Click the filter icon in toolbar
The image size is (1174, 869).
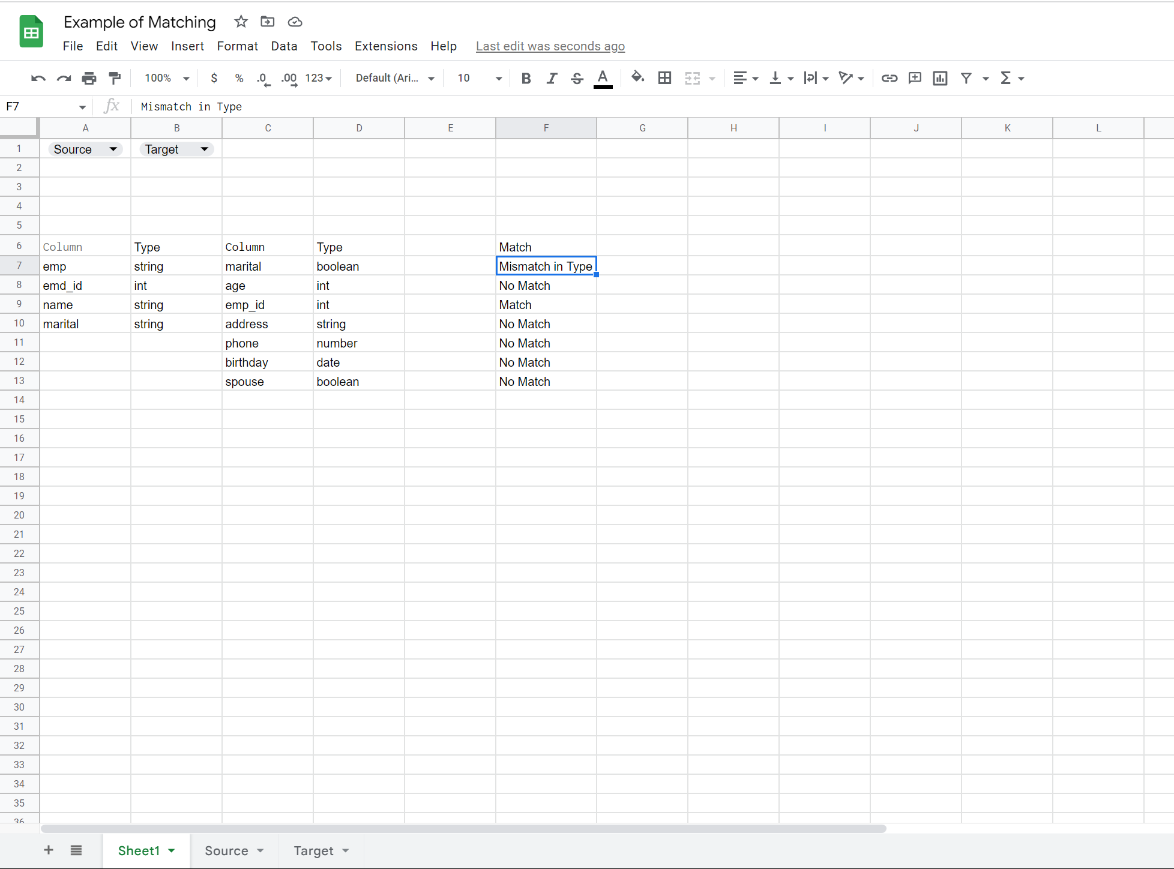point(966,77)
